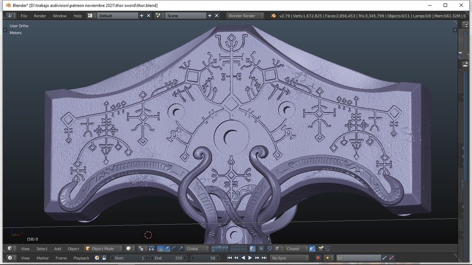The height and width of the screenshot is (265, 472).
Task: Open the Info editor type selector
Action: point(11,15)
